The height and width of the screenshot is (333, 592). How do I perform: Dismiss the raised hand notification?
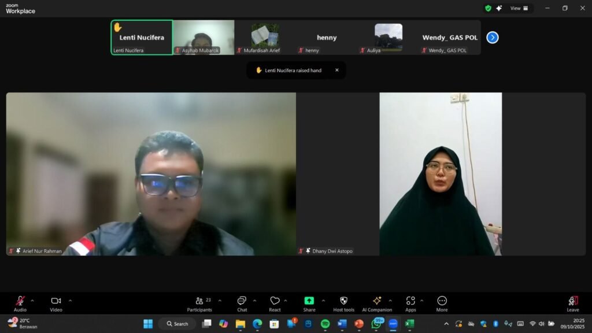(x=337, y=69)
